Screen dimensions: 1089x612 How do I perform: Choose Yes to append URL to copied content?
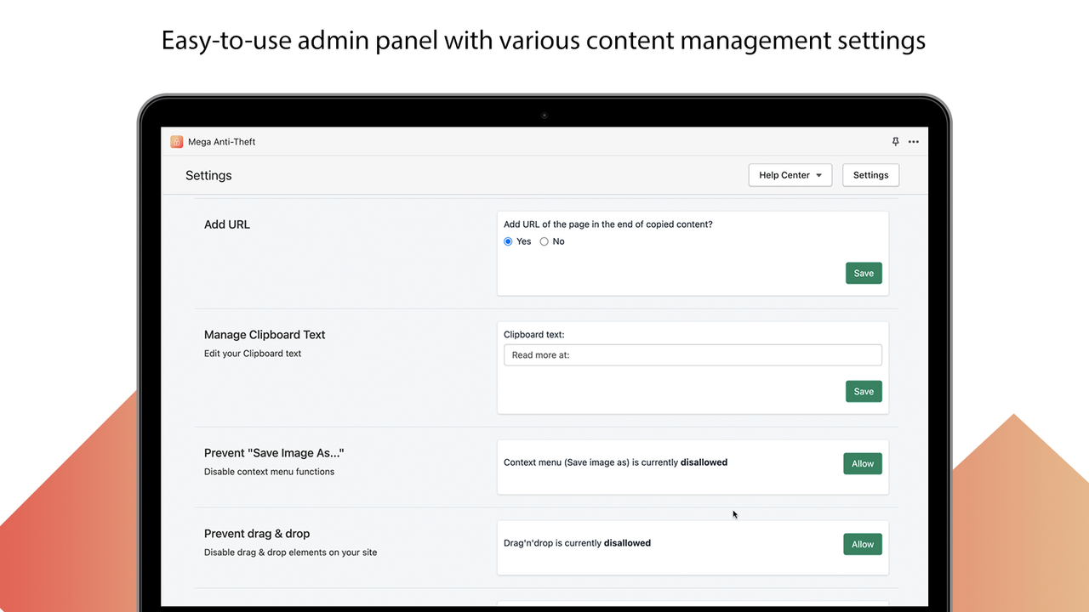(507, 241)
